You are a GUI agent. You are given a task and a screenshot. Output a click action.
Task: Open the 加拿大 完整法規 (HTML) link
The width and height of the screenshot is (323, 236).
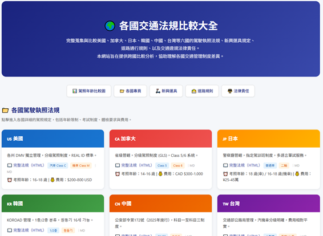136,165
